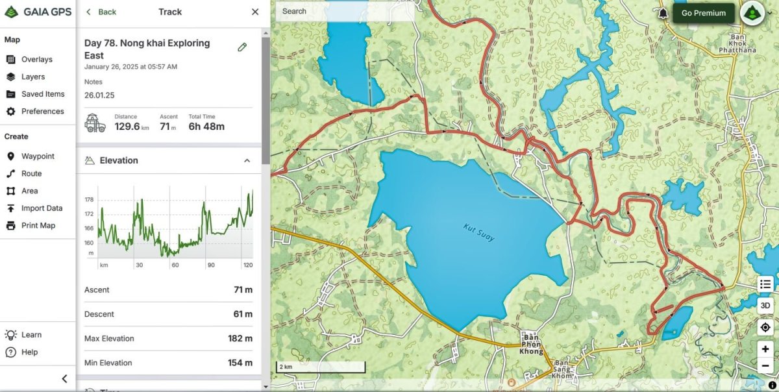Collapse the Elevation section
Image resolution: width=779 pixels, height=392 pixels.
247,160
